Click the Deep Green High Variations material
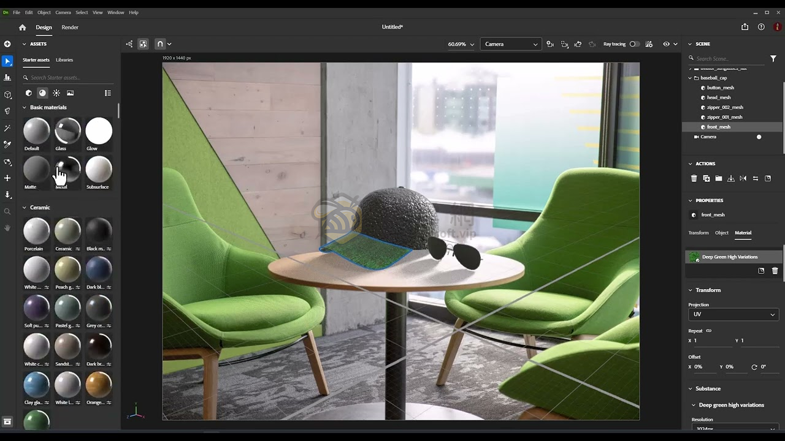 733,257
